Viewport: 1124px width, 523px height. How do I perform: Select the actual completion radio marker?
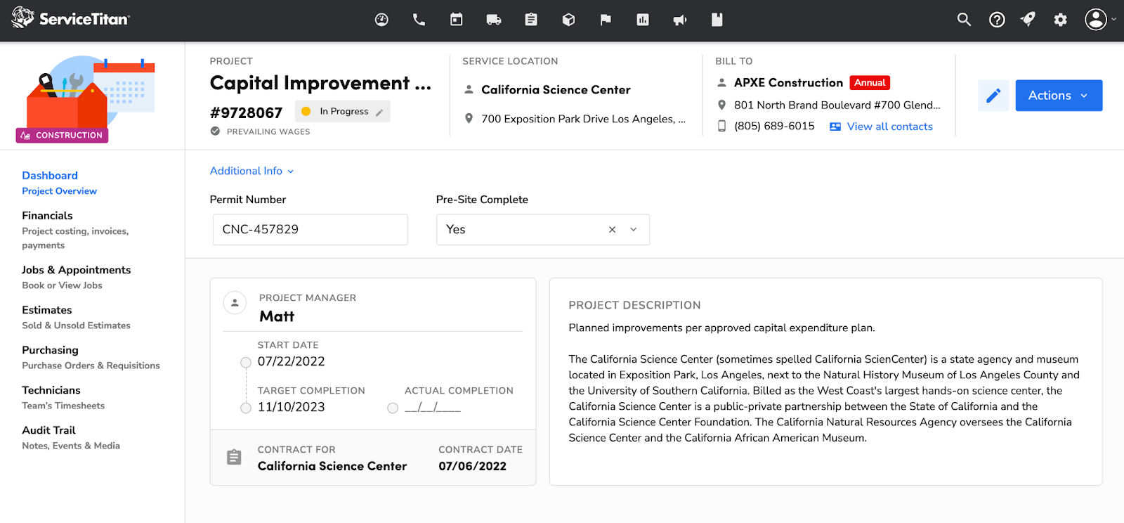tap(393, 408)
